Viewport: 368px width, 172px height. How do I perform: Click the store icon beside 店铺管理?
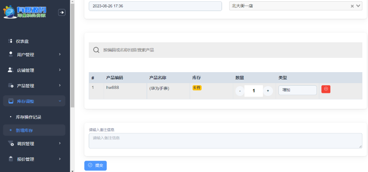pos(11,70)
